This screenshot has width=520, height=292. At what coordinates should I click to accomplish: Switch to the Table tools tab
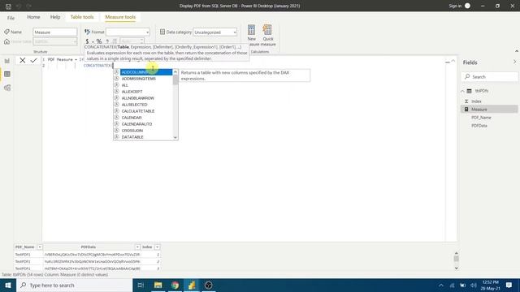(x=82, y=17)
